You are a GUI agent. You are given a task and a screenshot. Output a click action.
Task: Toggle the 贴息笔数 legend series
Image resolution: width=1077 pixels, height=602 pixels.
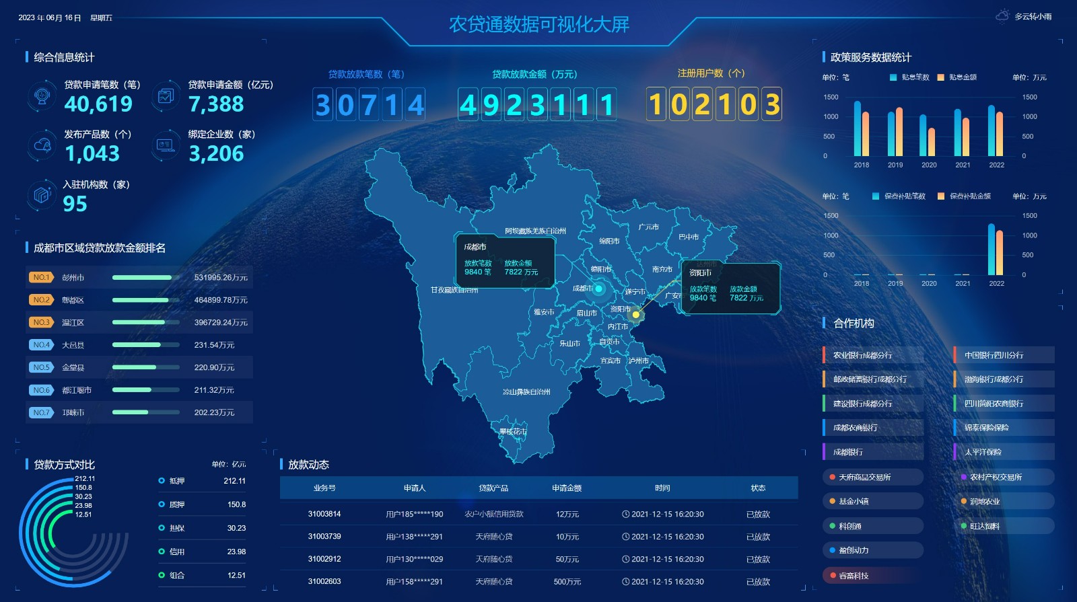tap(909, 77)
